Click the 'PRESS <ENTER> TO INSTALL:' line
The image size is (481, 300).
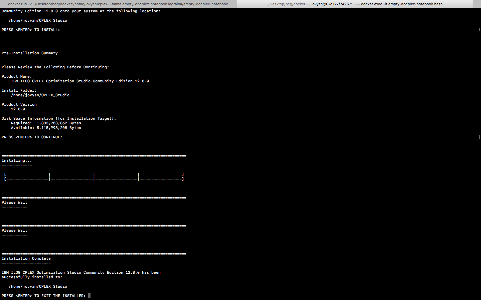pyautogui.click(x=31, y=30)
